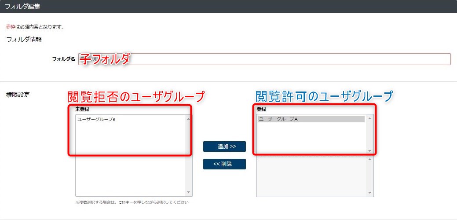Click the up arrow of lower right list box
Image resolution: width=457 pixels, height=220 pixels.
tap(369, 159)
